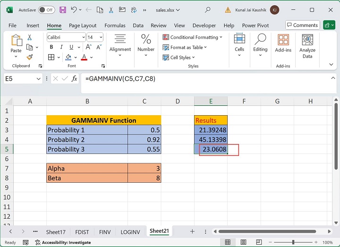Click the Save icon in title bar

[x=63, y=9]
